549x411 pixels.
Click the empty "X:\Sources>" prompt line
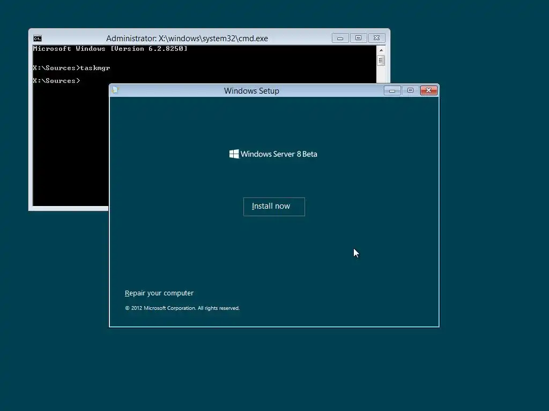click(56, 81)
